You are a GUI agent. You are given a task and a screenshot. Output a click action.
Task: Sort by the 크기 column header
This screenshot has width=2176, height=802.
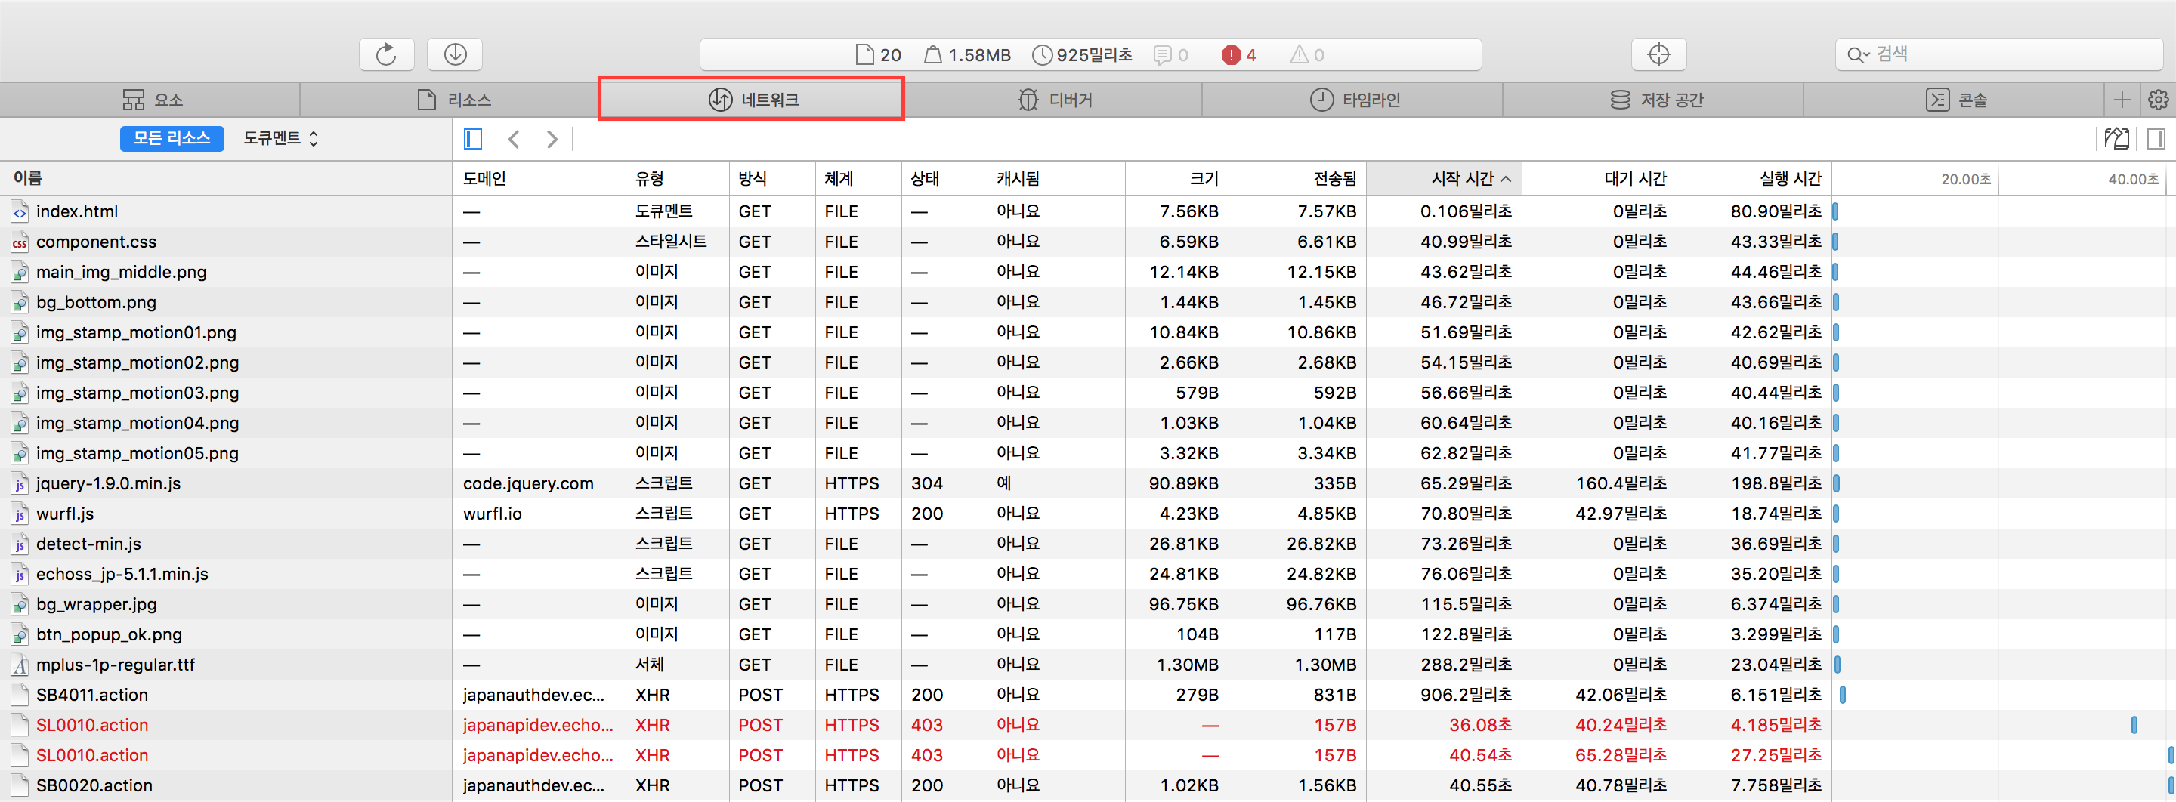pyautogui.click(x=1176, y=178)
